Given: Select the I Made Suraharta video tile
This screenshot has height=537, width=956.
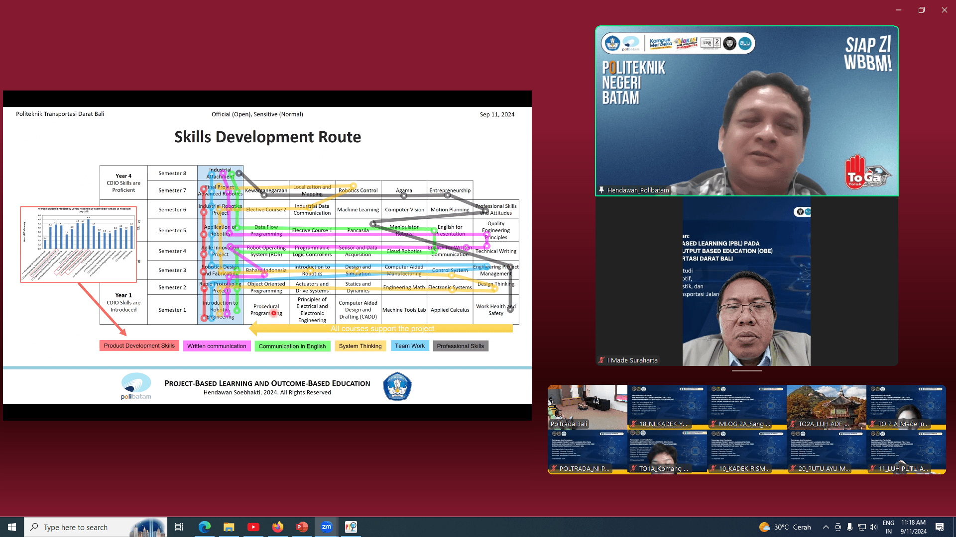Looking at the screenshot, I should pos(747,281).
